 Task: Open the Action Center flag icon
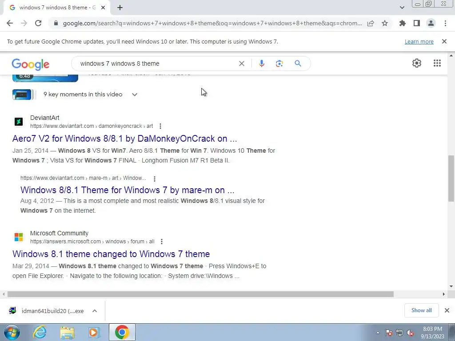(389, 333)
